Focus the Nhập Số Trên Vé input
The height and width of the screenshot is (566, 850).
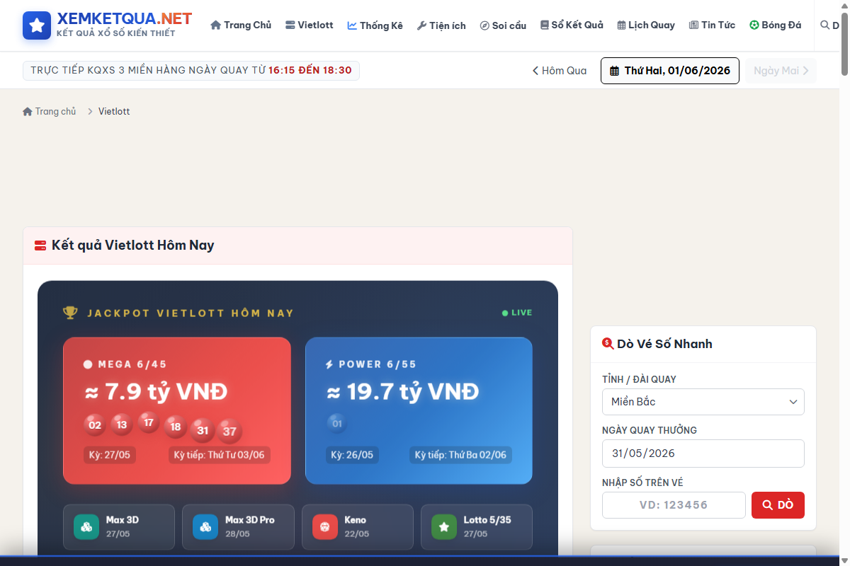[x=674, y=505]
